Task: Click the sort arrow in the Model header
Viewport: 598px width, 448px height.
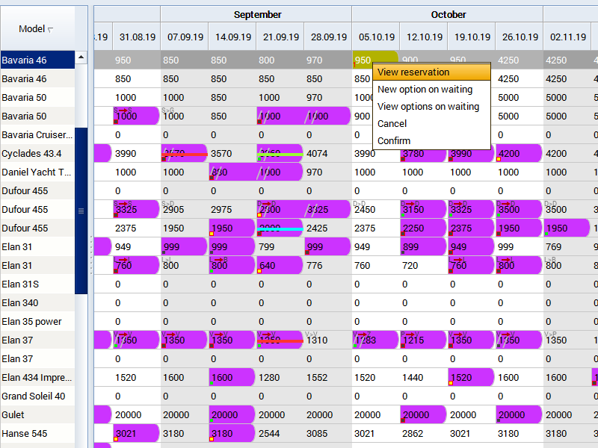Action: pos(50,30)
